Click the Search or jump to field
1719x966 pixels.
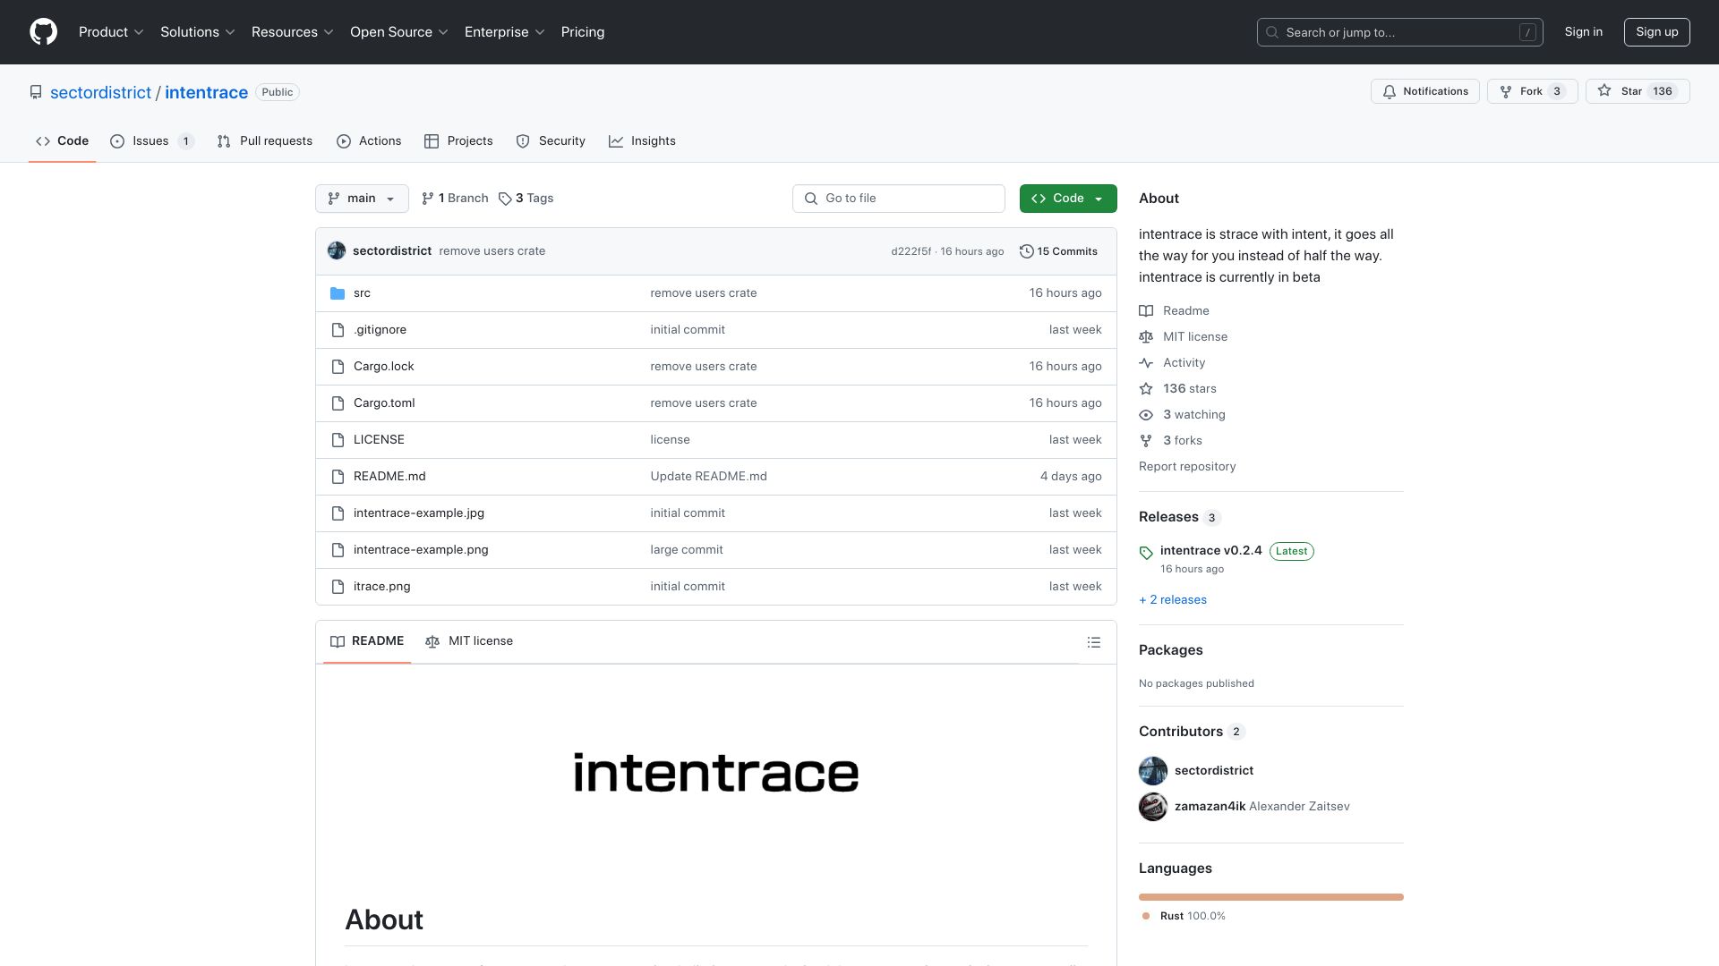(x=1400, y=32)
